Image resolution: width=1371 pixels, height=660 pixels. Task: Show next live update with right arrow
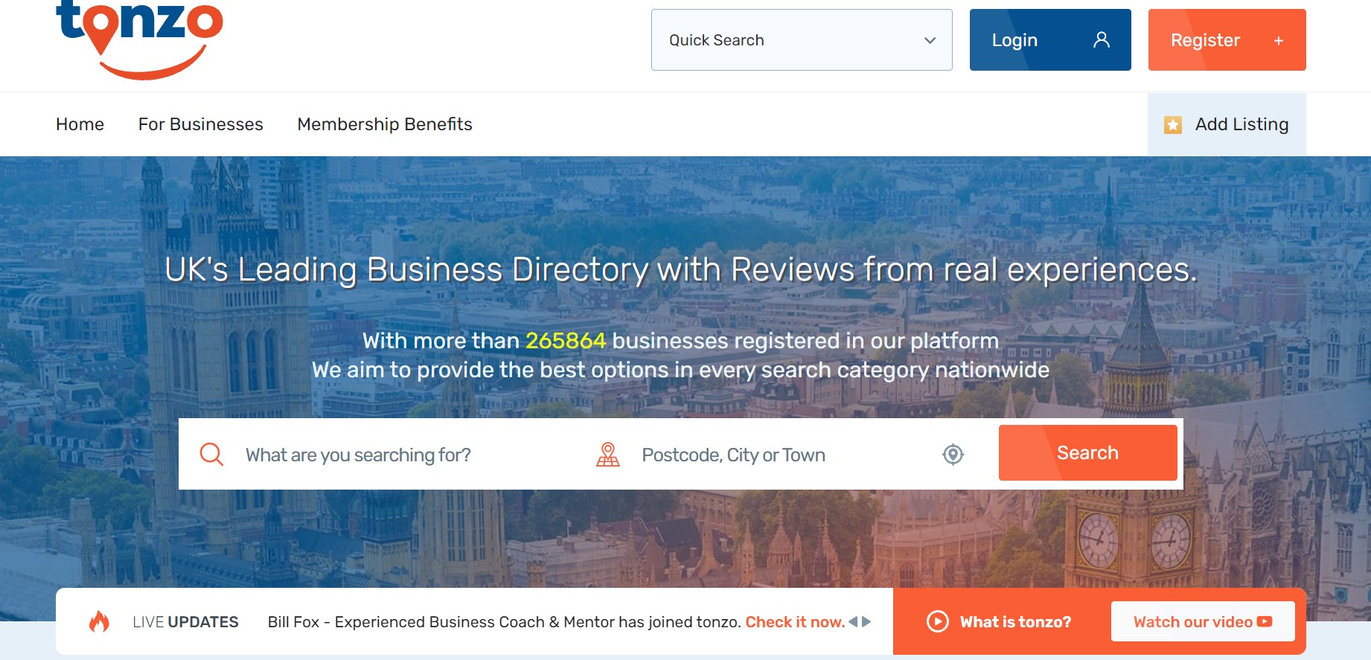[x=866, y=621]
